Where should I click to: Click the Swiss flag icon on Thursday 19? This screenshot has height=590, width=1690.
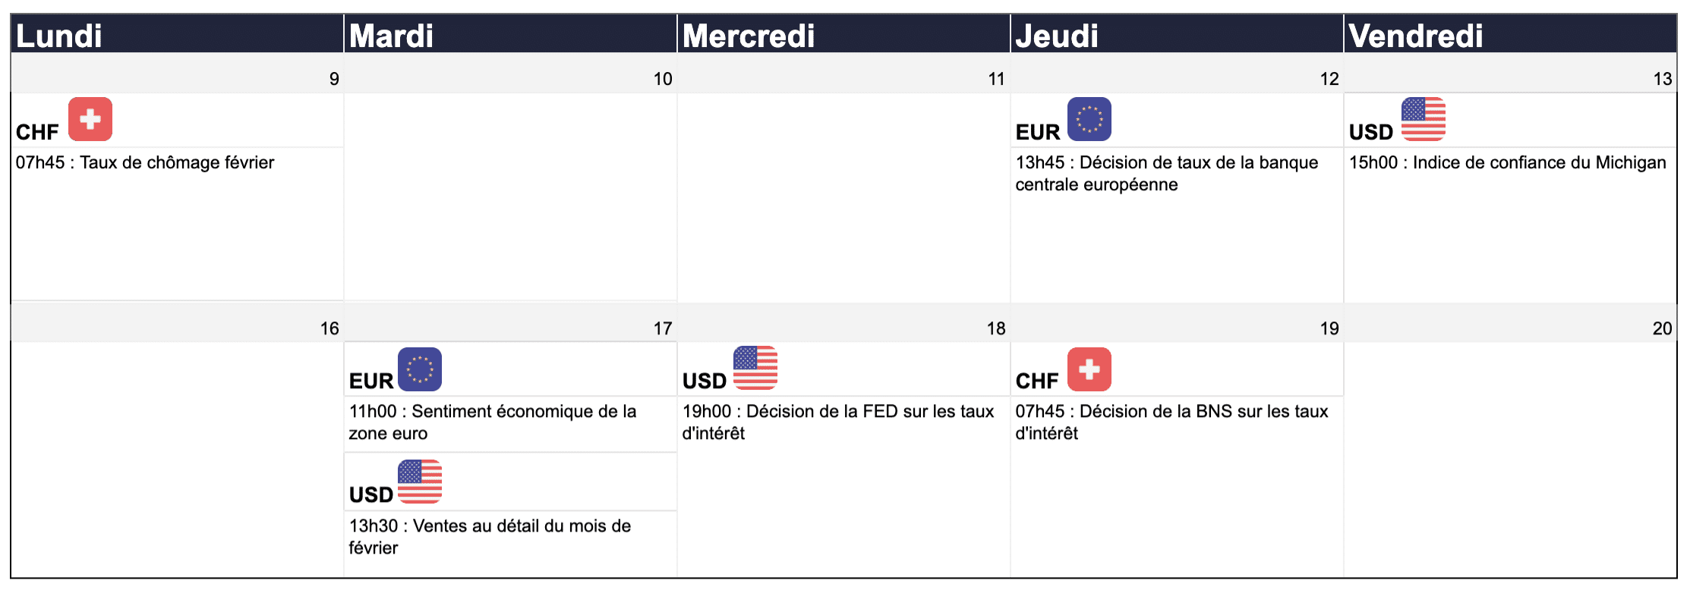pyautogui.click(x=1089, y=369)
